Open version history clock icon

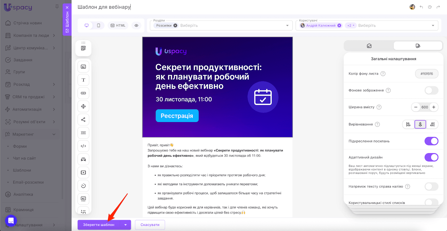[430, 7]
